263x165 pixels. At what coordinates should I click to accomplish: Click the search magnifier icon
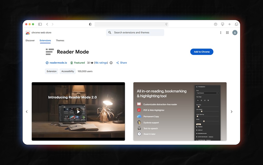[110, 33]
